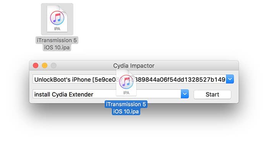Click the folded page corner of the desktop IPA file
The width and height of the screenshot is (266, 153).
click(63, 10)
